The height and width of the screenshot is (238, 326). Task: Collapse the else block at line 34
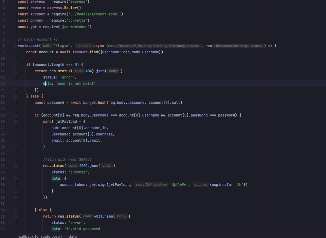point(16,210)
